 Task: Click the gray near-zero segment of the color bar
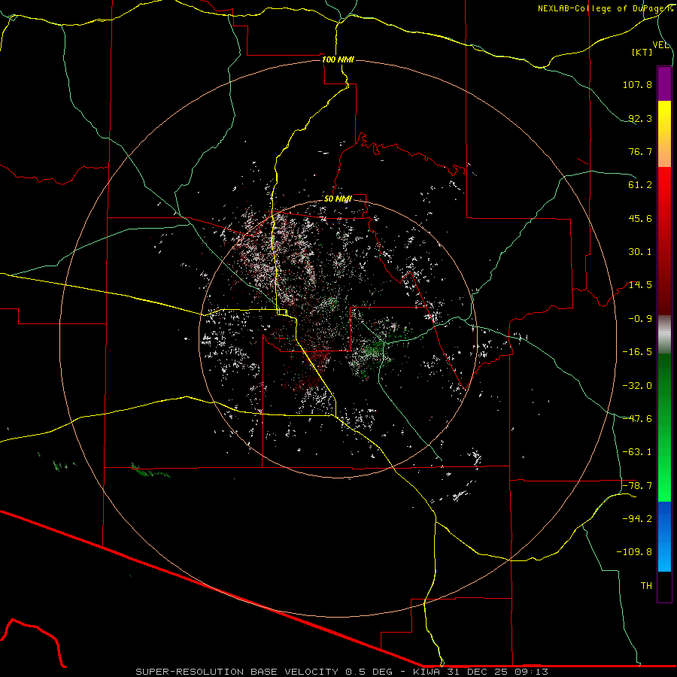tap(664, 335)
